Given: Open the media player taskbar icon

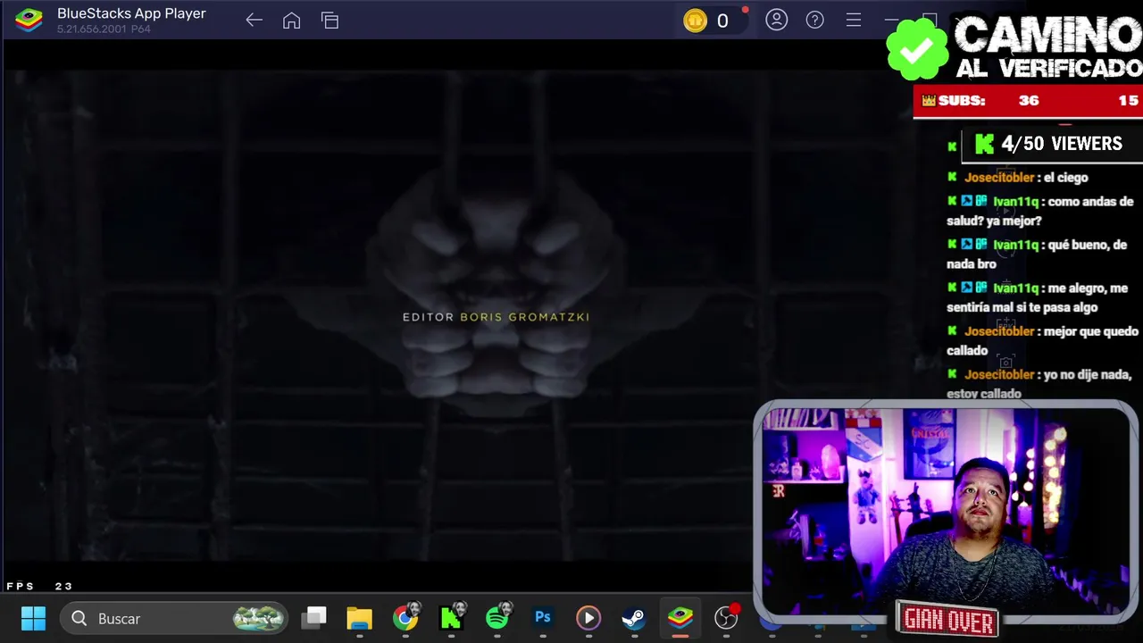Looking at the screenshot, I should [x=588, y=618].
